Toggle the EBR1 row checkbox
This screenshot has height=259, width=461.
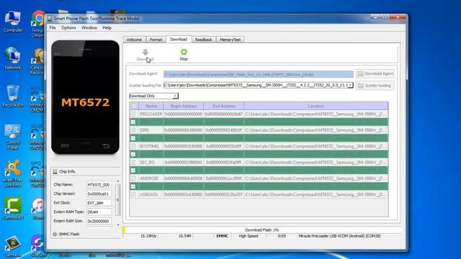click(x=133, y=130)
